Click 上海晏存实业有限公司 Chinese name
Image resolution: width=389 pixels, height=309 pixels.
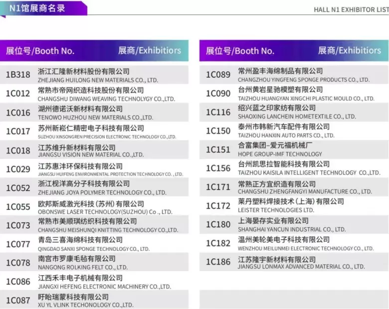[x=273, y=221]
